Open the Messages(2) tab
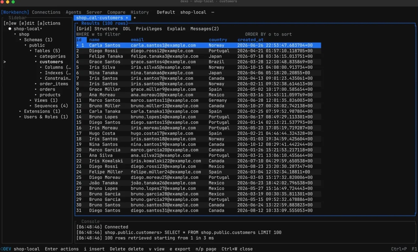418x252 pixels. (205, 29)
